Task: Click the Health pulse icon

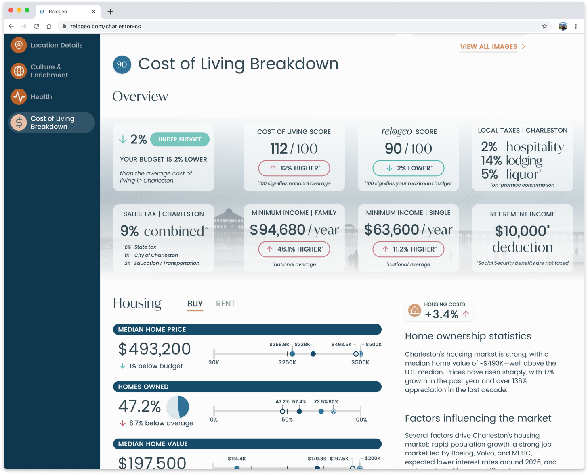Action: click(19, 97)
